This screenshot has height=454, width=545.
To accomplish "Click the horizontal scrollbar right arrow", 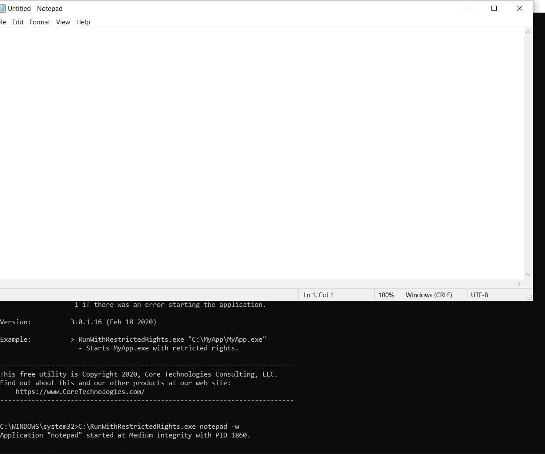I will [519, 283].
